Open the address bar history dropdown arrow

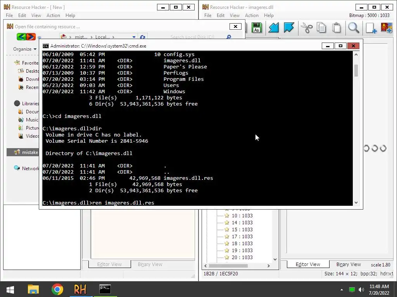(134, 37)
